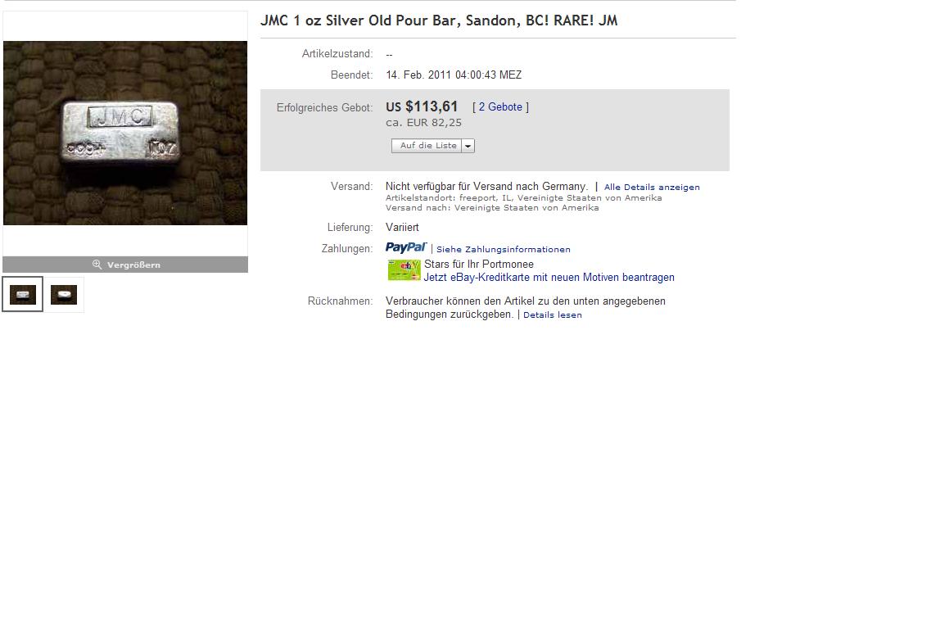Click the Auf die Liste button

(x=427, y=146)
